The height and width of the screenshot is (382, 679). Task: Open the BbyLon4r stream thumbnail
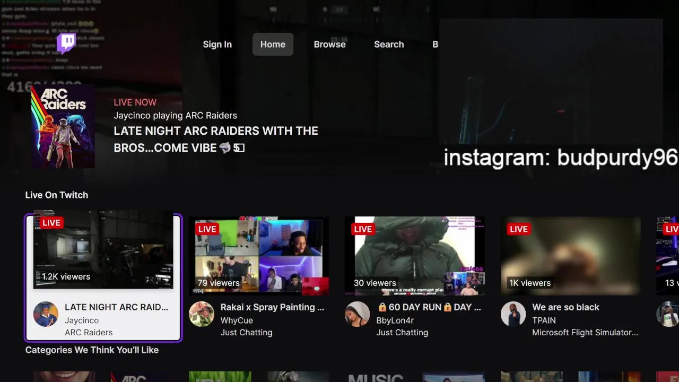[415, 256]
